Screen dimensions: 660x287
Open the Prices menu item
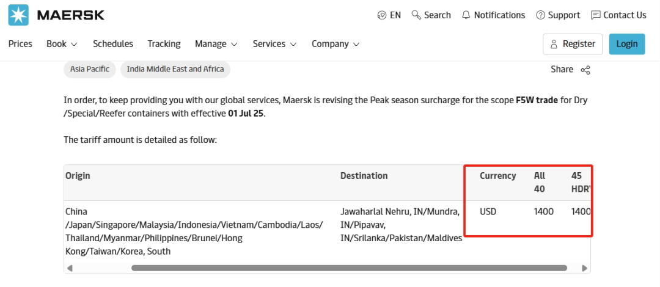[x=20, y=44]
